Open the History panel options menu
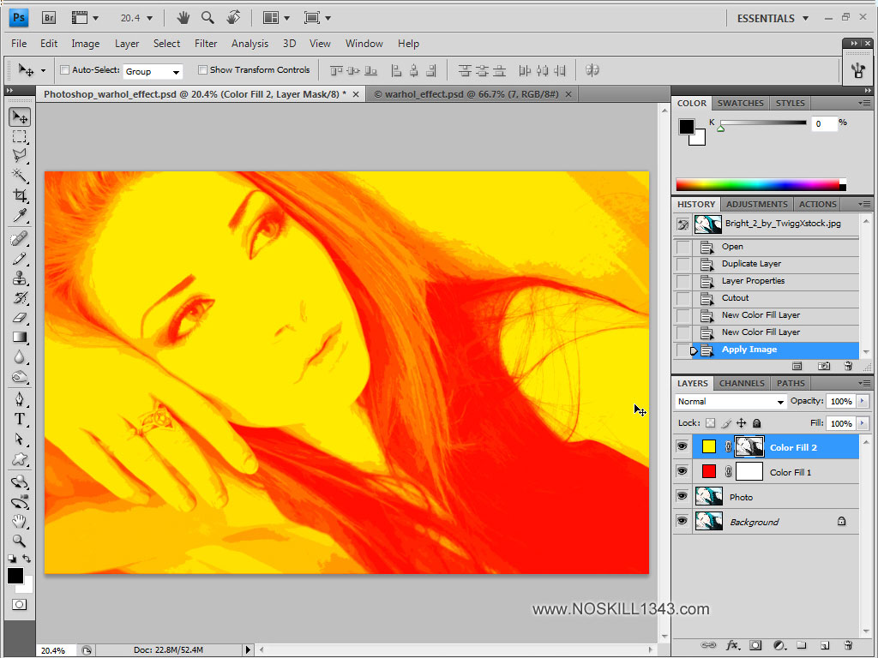Image resolution: width=878 pixels, height=658 pixels. pyautogui.click(x=864, y=204)
